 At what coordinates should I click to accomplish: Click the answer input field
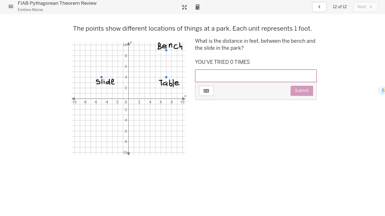click(256, 76)
